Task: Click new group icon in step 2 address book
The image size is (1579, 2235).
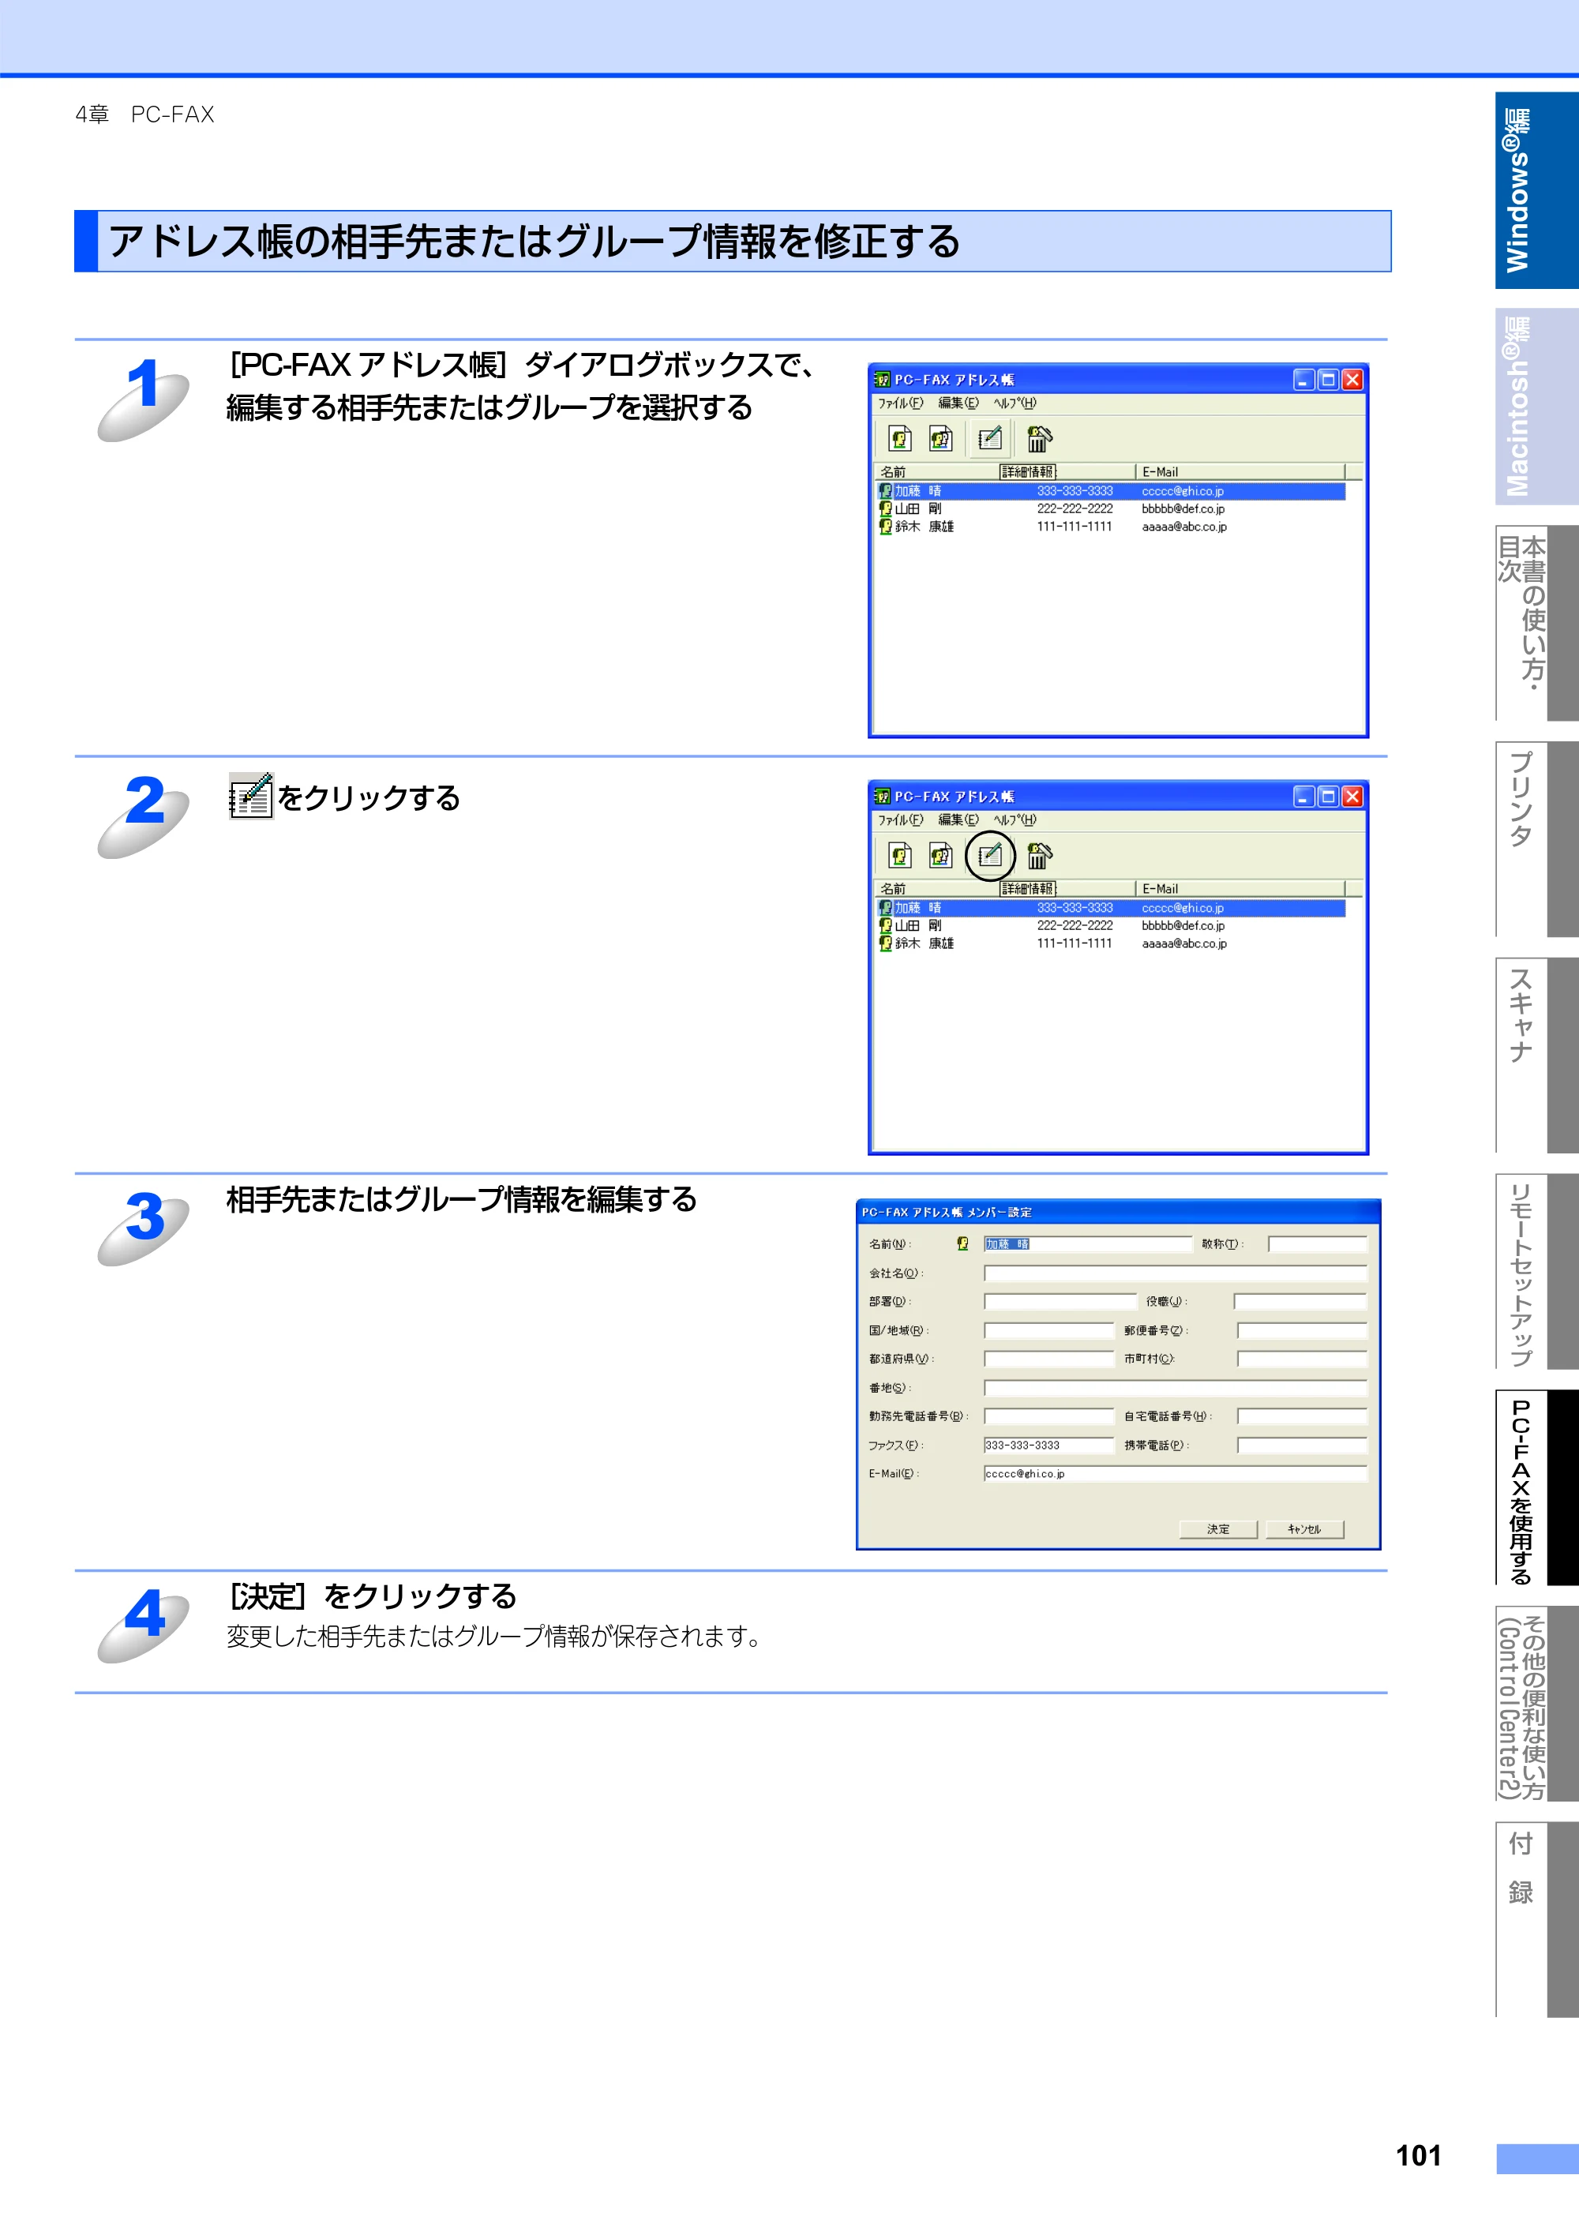Action: coord(940,856)
